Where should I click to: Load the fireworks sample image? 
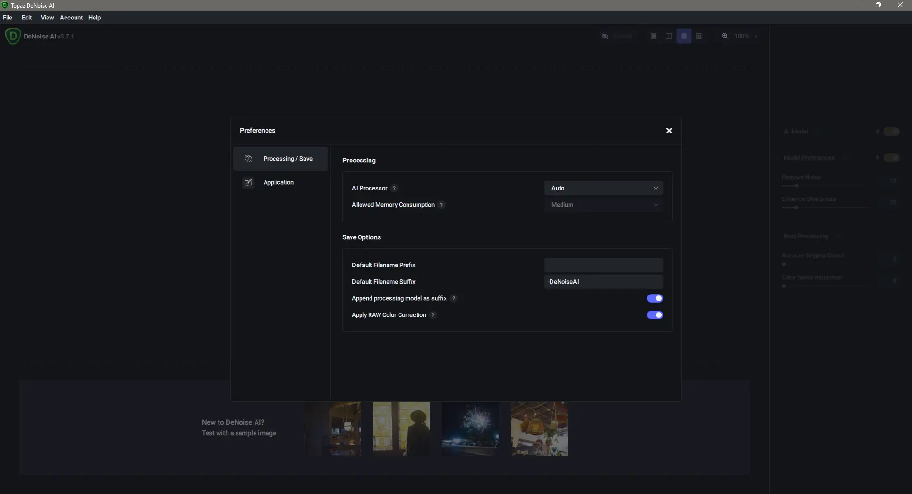pos(470,429)
